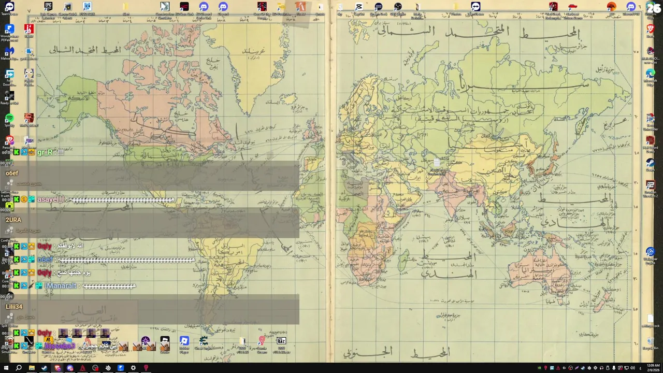Open the Wallpaper Engine desktop shortcut
This screenshot has height=373, width=663.
pos(650,252)
